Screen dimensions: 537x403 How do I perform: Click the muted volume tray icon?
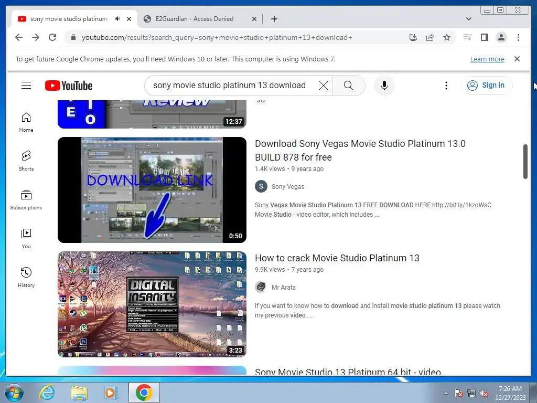click(484, 393)
